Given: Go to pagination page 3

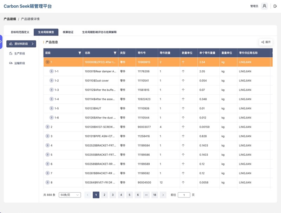Looking at the screenshot, I should coord(113,195).
